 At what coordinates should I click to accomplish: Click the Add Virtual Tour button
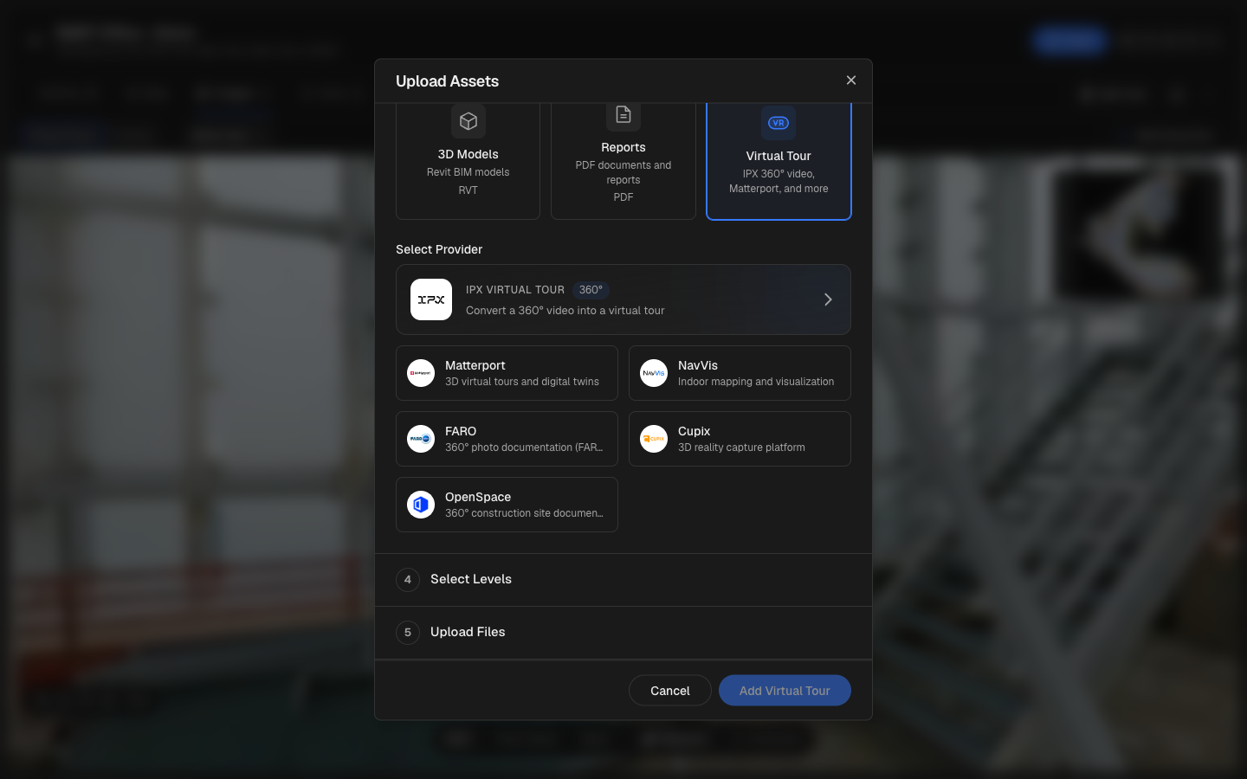click(785, 691)
